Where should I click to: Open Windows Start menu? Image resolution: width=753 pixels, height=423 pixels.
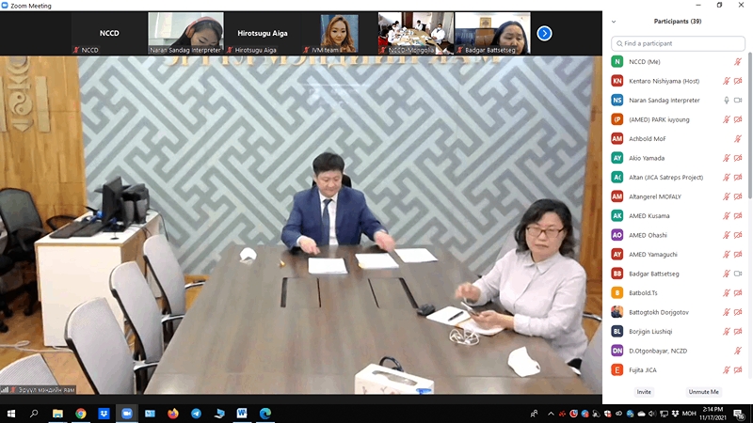pyautogui.click(x=11, y=414)
